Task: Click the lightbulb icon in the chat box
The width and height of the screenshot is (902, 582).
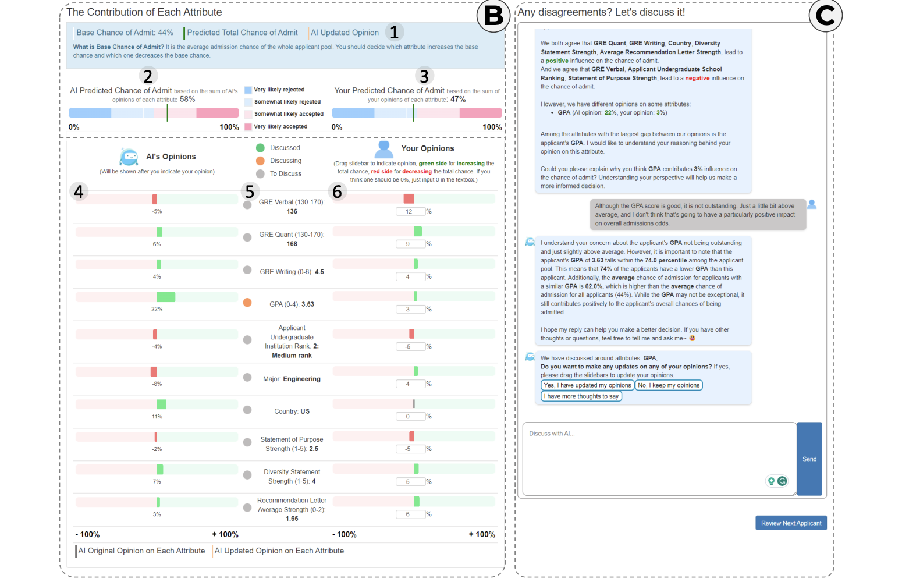Action: coord(771,481)
